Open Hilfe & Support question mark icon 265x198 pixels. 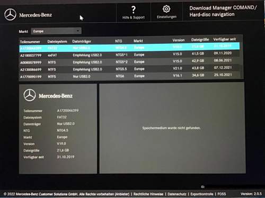pos(134,10)
